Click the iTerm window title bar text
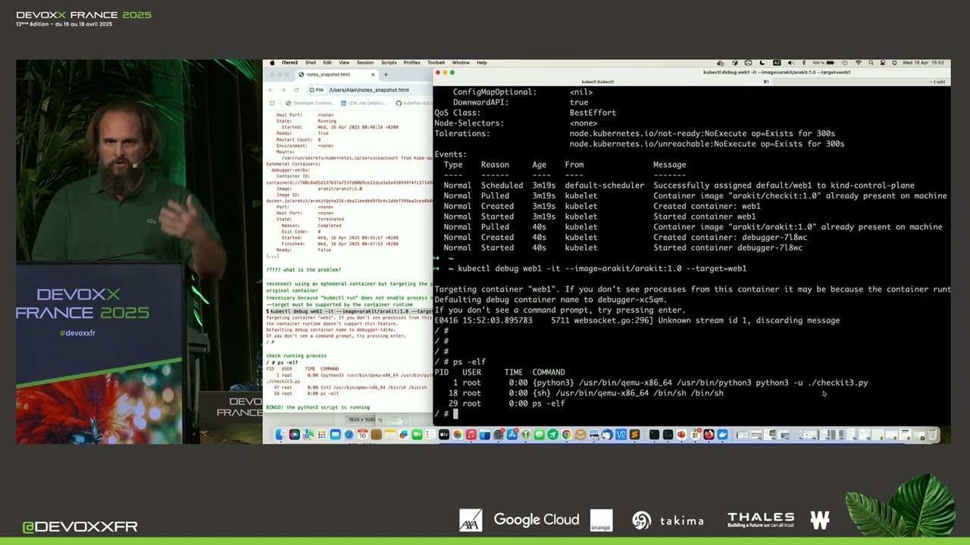 tap(777, 73)
